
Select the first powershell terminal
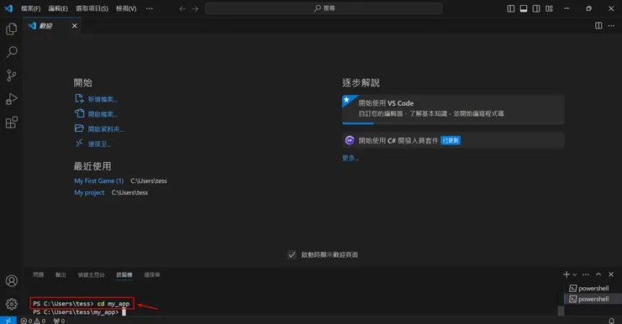coord(593,289)
